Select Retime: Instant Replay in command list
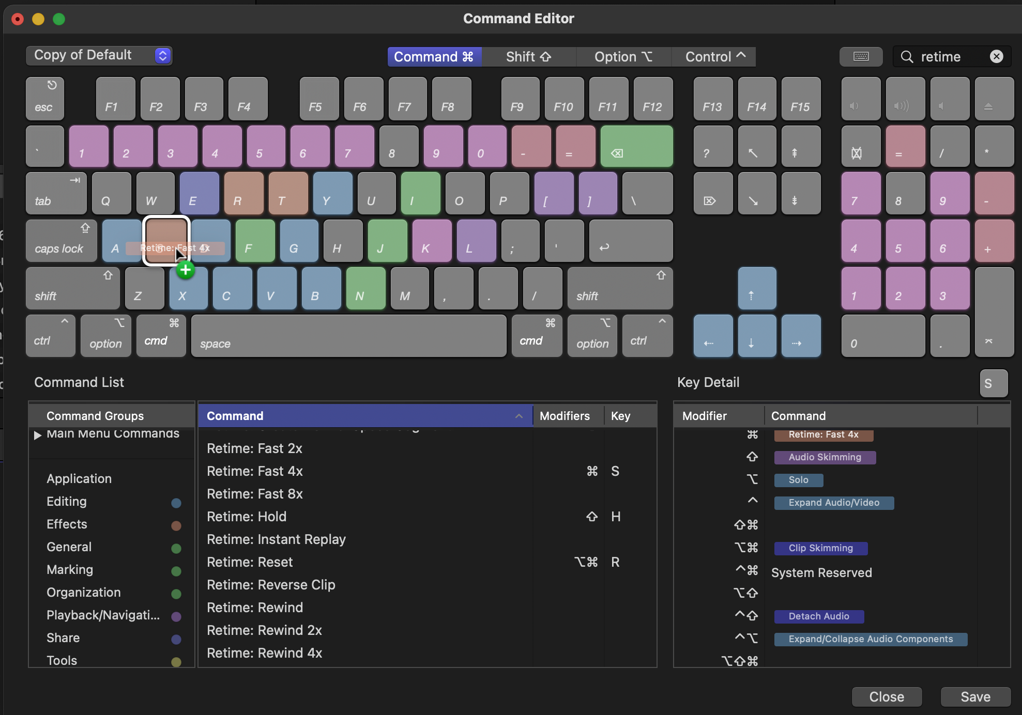This screenshot has height=715, width=1022. (x=276, y=539)
